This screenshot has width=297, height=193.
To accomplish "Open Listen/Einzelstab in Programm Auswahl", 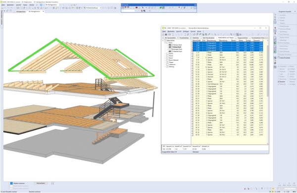I will [285, 58].
